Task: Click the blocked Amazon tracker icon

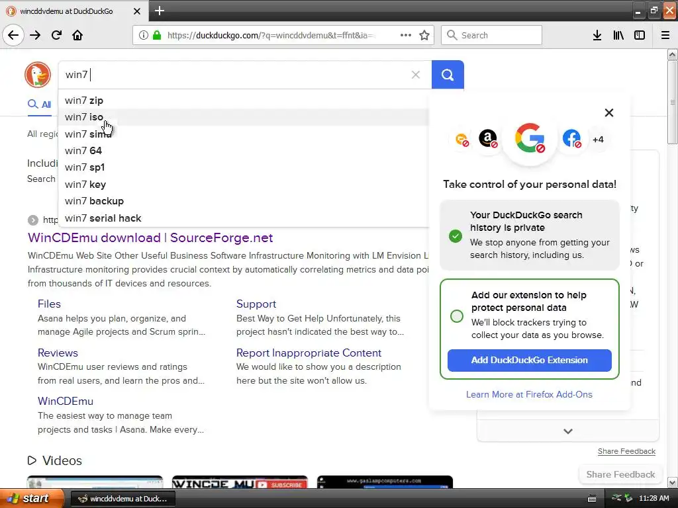Action: [x=488, y=139]
